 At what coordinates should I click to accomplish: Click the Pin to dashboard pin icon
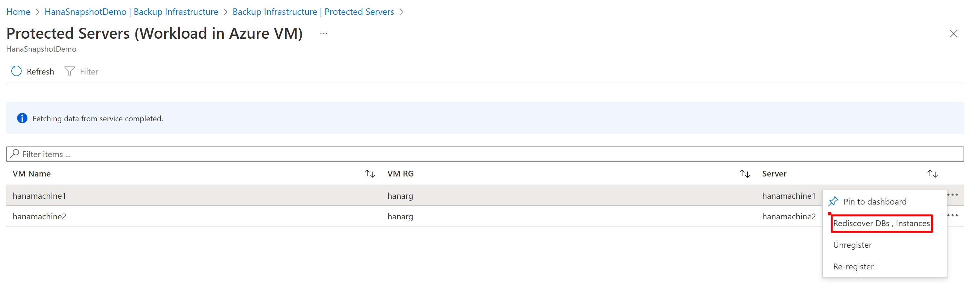833,201
